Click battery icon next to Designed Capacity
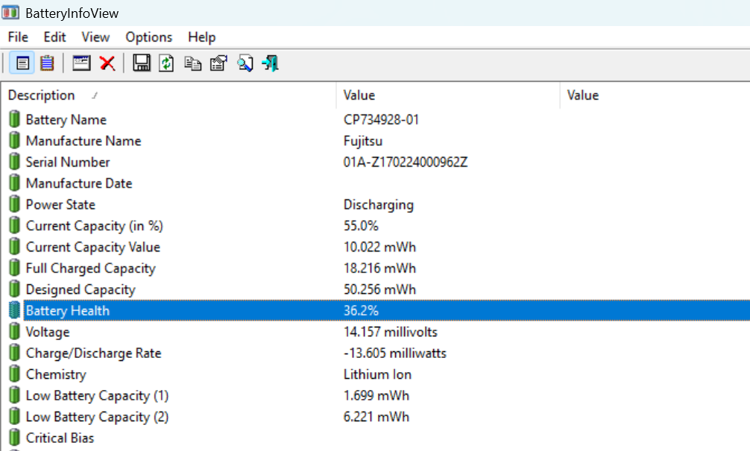The image size is (750, 451). point(15,290)
